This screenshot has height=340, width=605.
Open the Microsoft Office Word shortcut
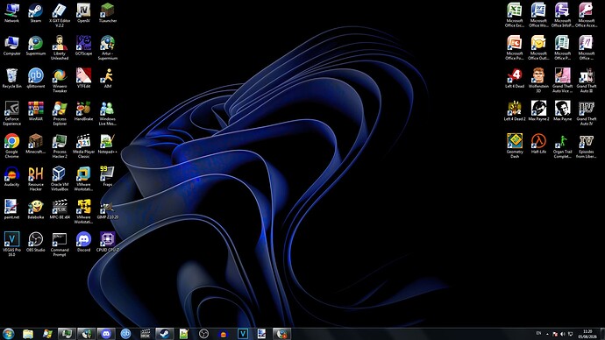(538, 15)
